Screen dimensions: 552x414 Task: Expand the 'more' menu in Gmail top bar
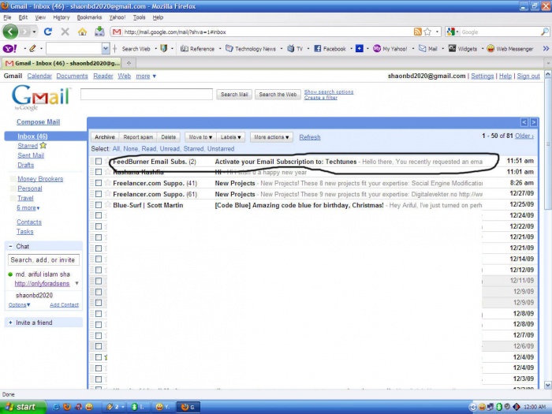(x=146, y=76)
